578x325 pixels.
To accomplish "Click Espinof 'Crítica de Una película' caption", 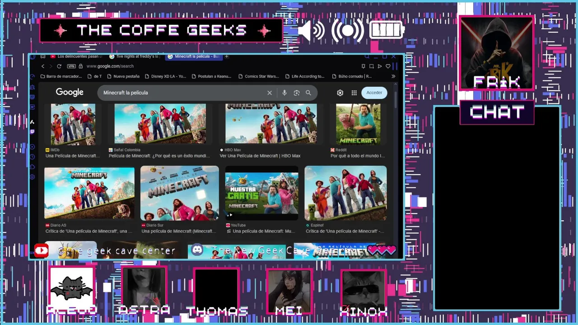I will pyautogui.click(x=345, y=231).
